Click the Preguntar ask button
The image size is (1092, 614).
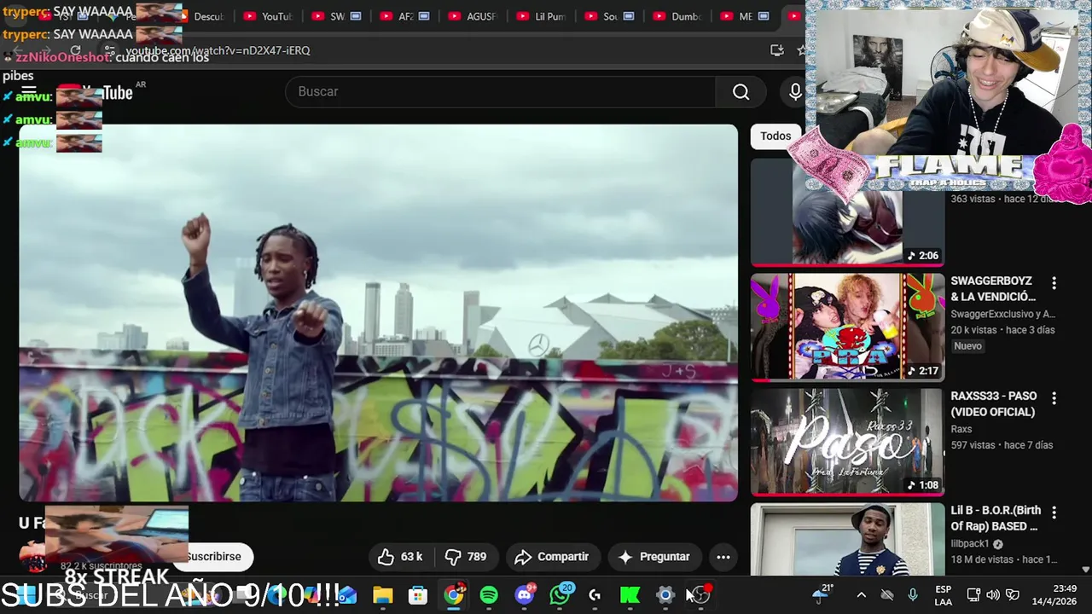click(654, 557)
